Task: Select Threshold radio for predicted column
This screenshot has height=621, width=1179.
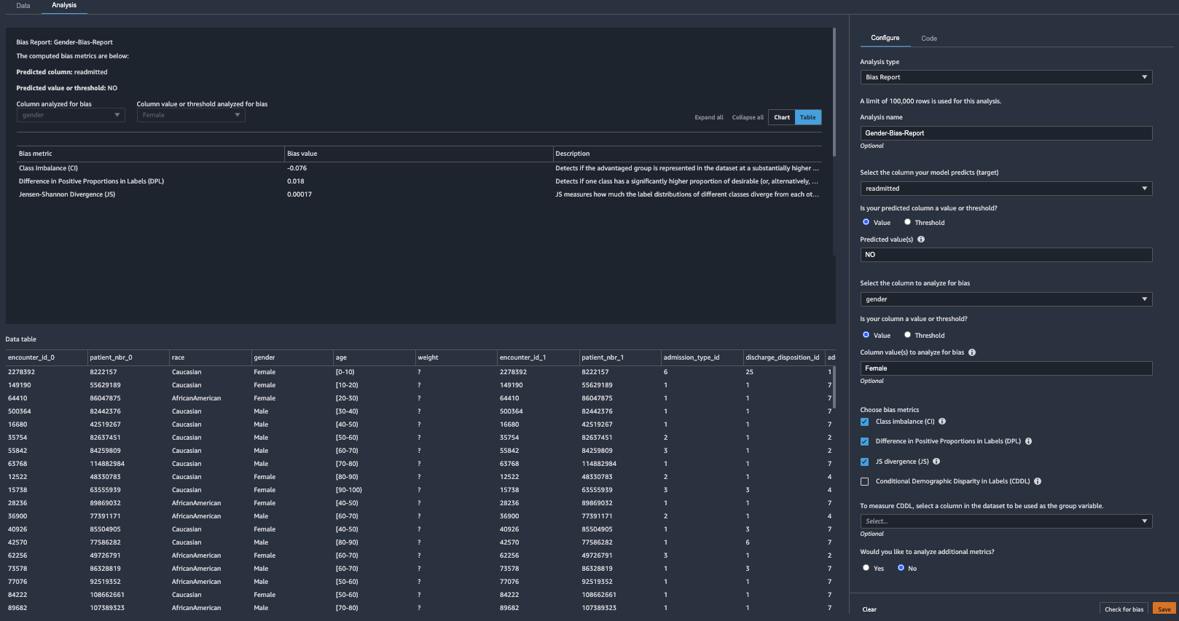Action: pyautogui.click(x=908, y=222)
